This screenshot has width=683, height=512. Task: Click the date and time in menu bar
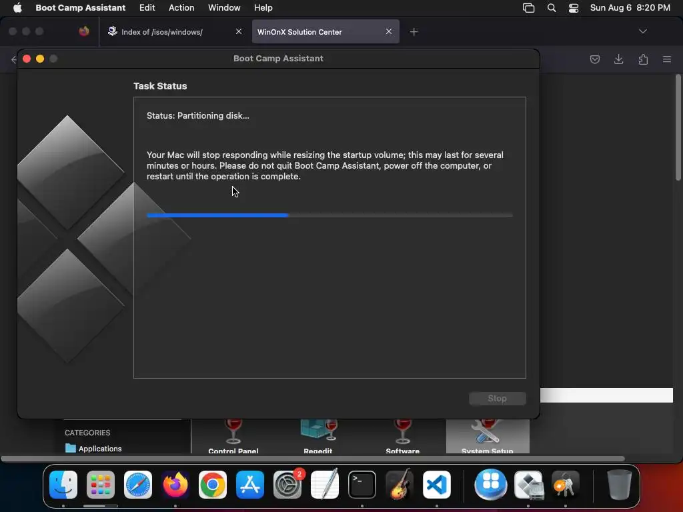click(630, 8)
